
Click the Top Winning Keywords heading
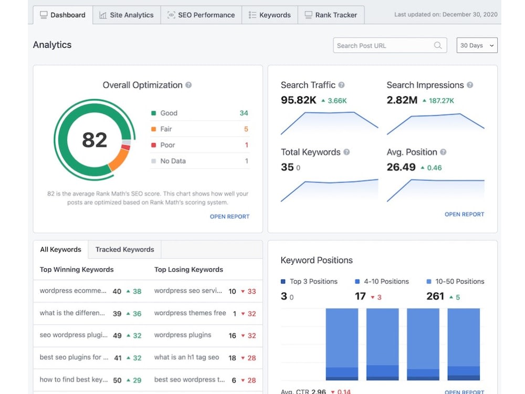(77, 269)
